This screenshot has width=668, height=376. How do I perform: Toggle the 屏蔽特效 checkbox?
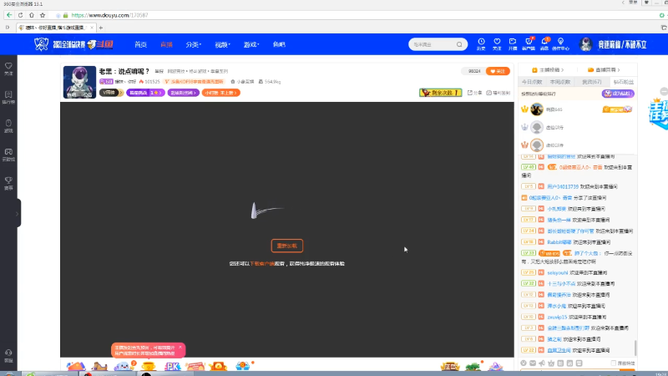tap(614, 363)
